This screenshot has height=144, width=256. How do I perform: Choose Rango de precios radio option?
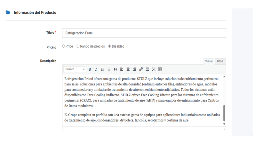[x=78, y=46]
